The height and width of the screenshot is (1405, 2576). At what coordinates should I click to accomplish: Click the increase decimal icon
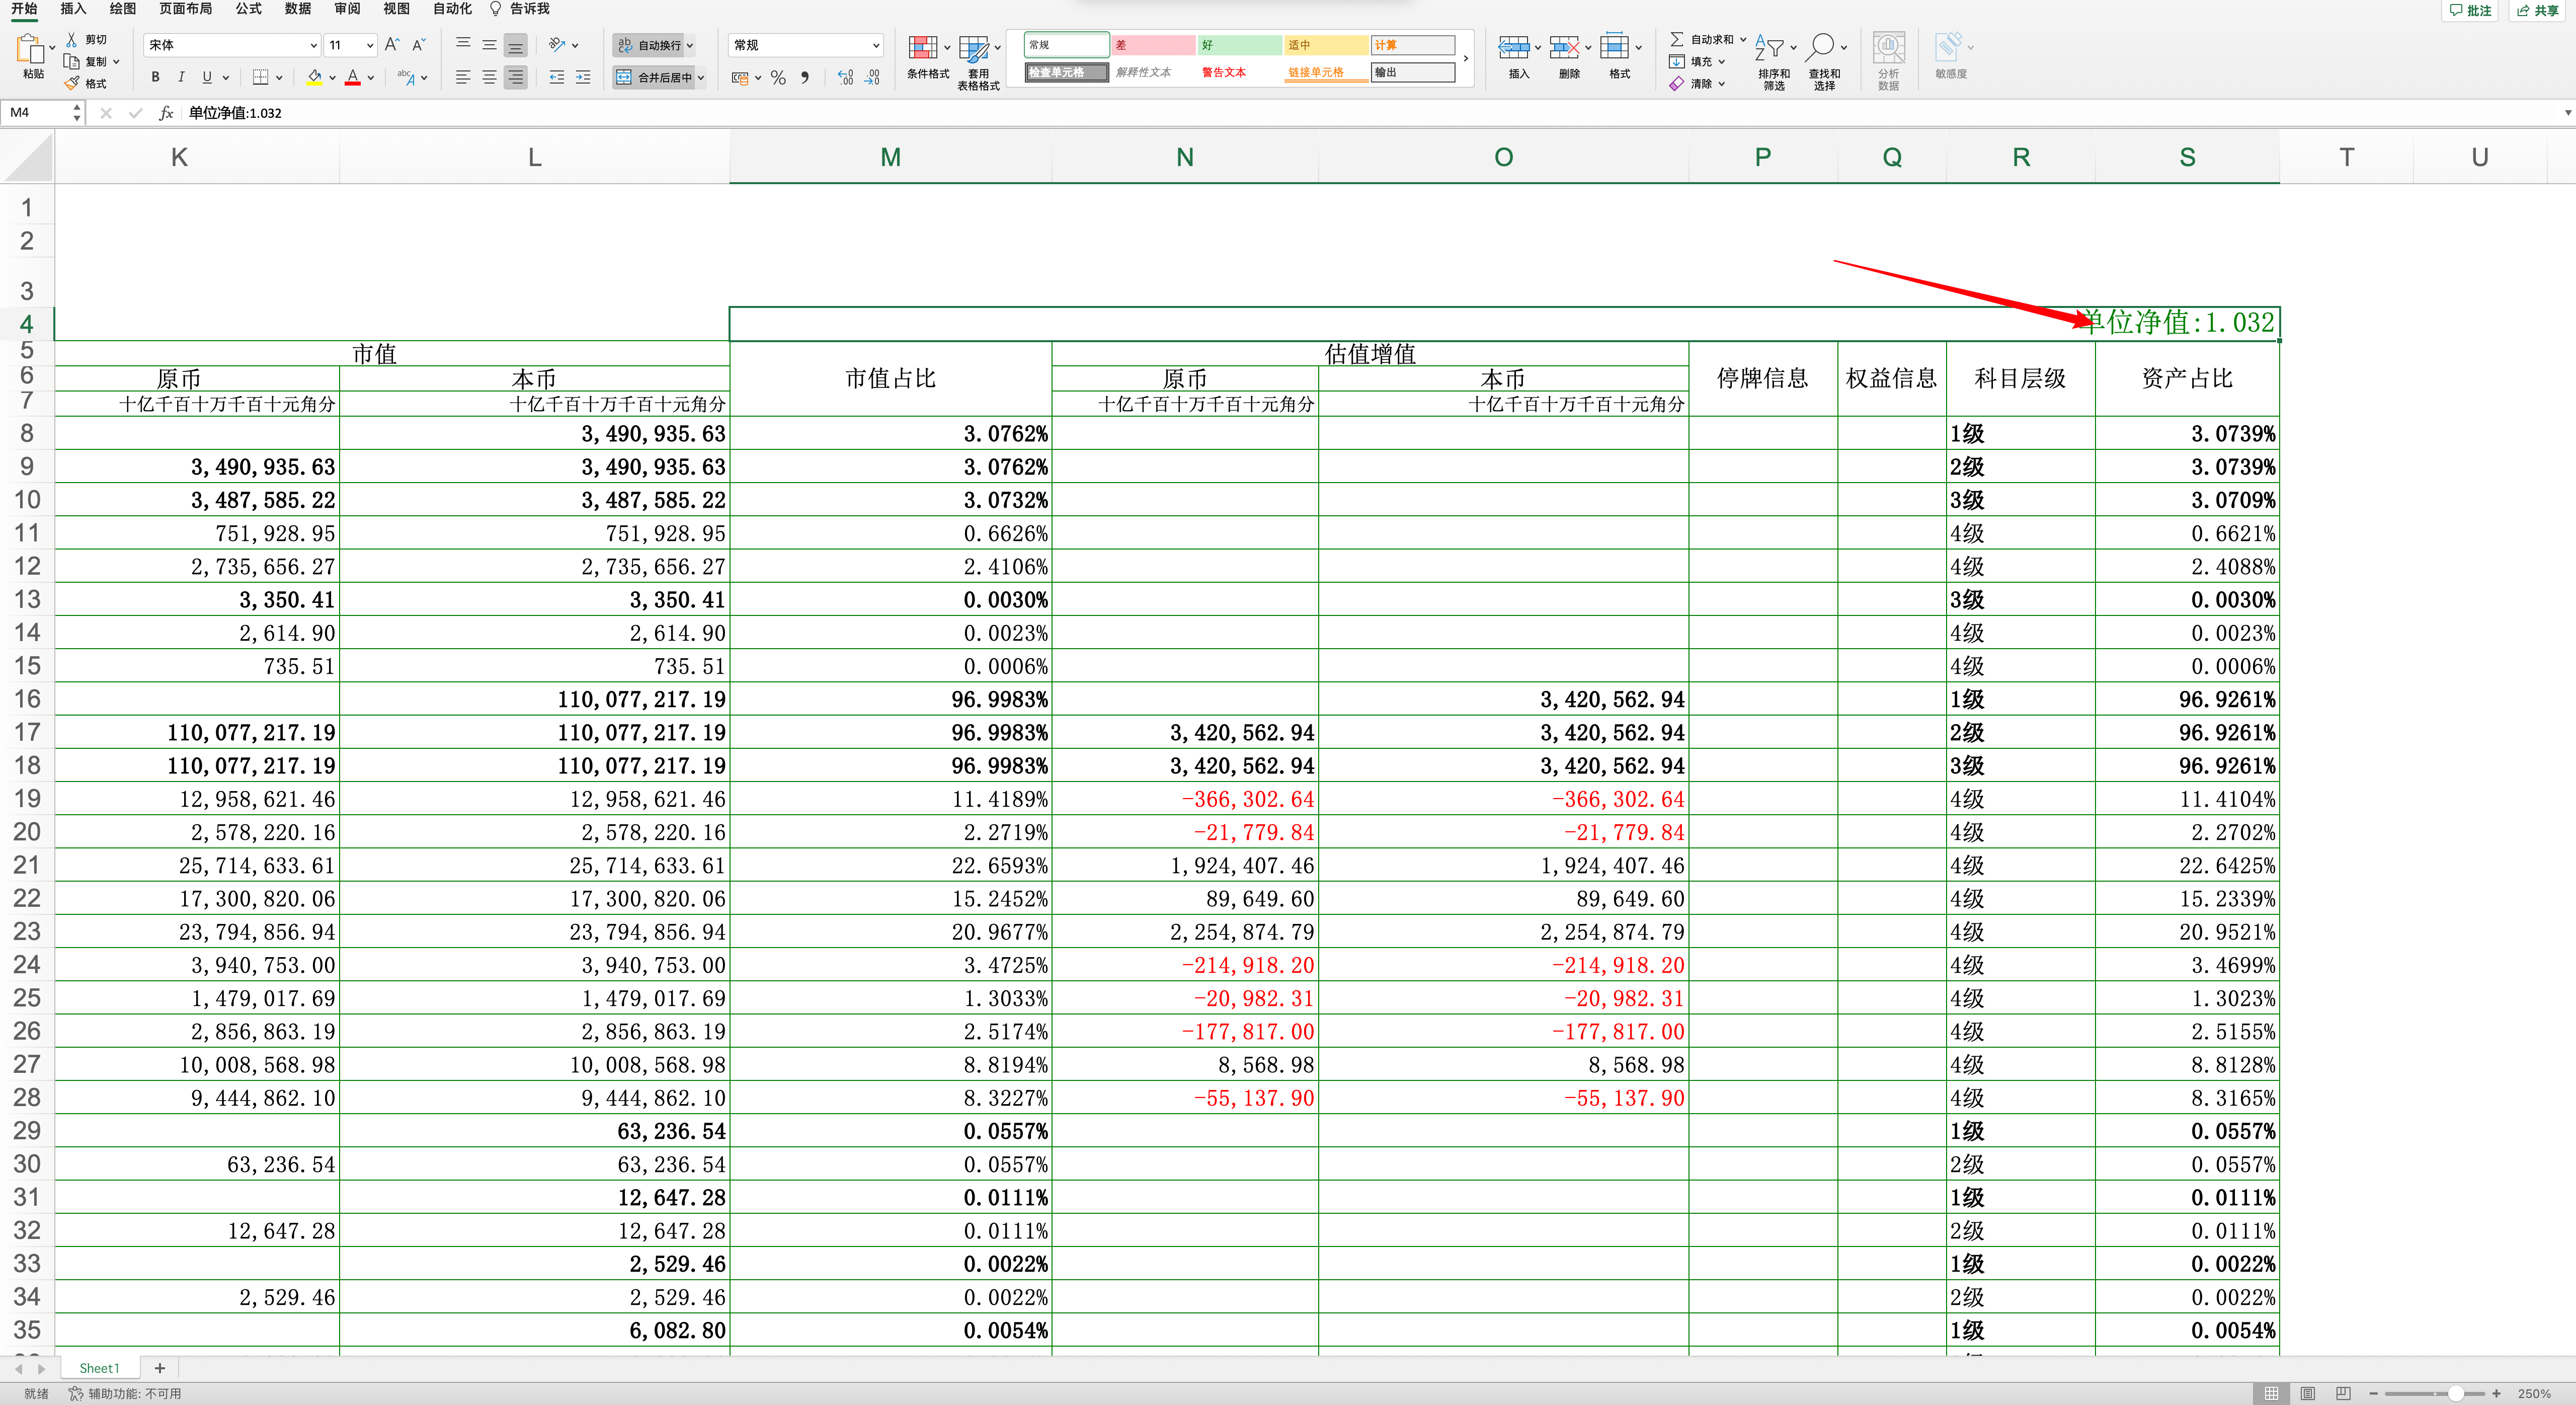coord(846,77)
